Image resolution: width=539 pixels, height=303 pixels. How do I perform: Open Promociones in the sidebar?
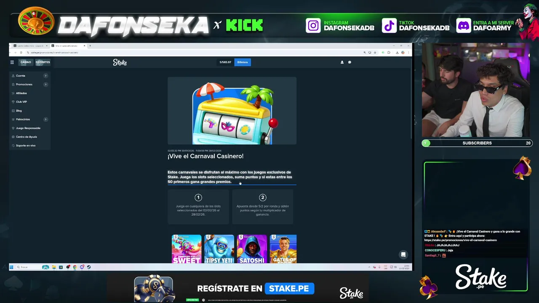[24, 84]
